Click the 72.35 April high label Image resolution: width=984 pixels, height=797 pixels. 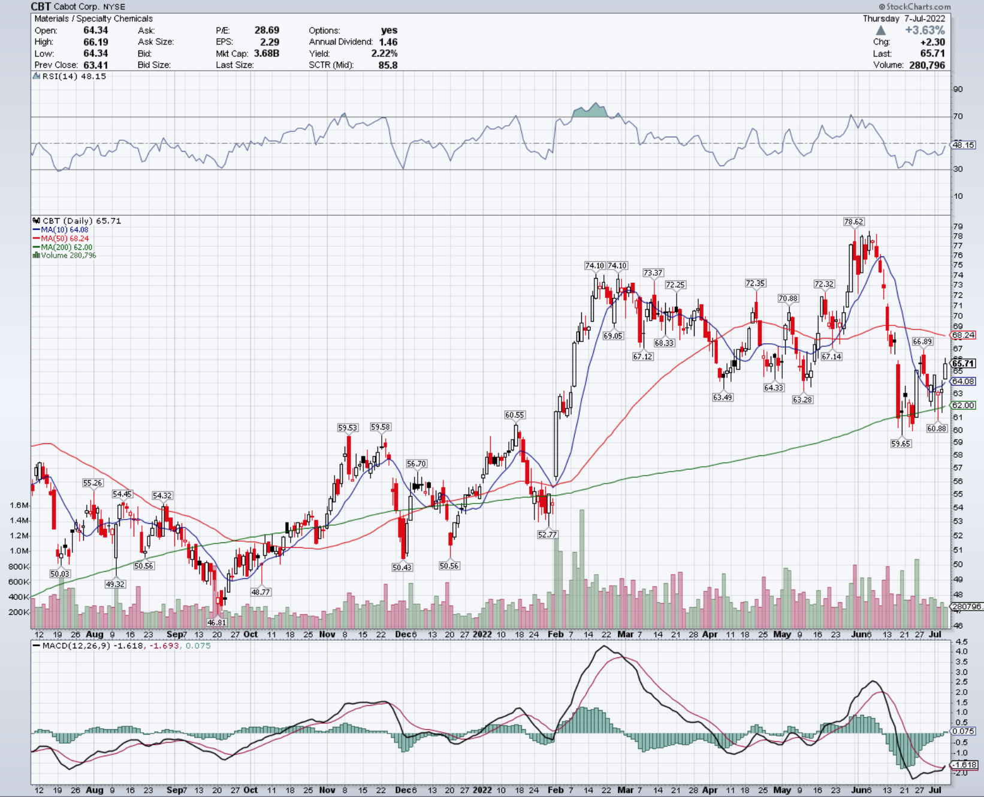pyautogui.click(x=755, y=283)
